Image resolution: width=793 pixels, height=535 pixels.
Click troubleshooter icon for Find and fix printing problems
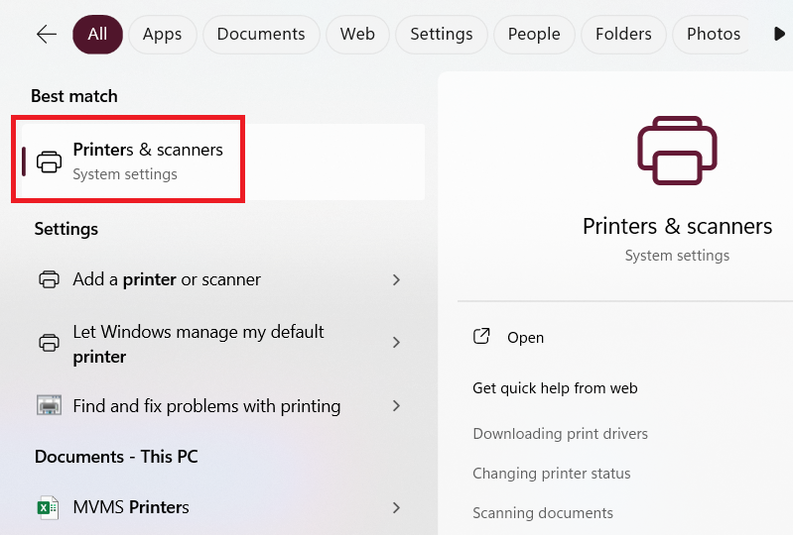coord(49,405)
